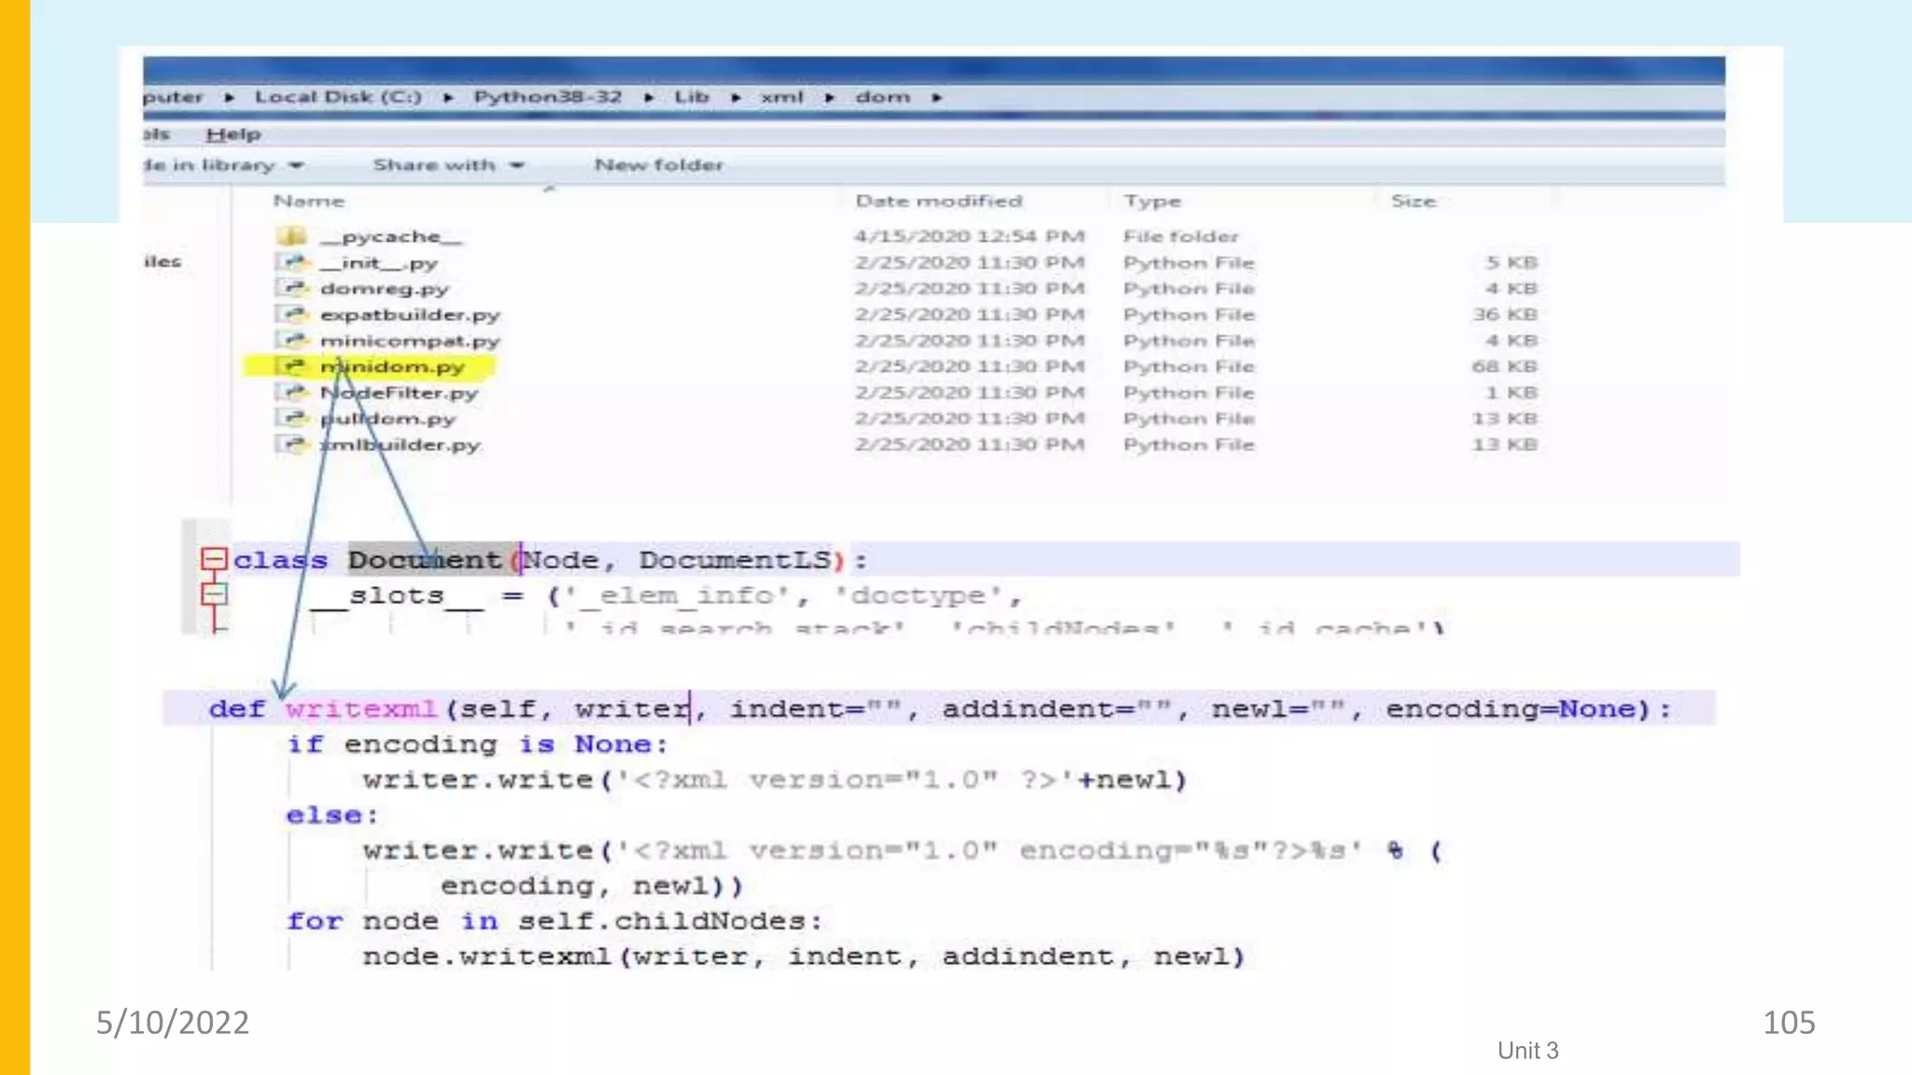Select the minidom.py file name
This screenshot has width=1912, height=1075.
pos(392,367)
